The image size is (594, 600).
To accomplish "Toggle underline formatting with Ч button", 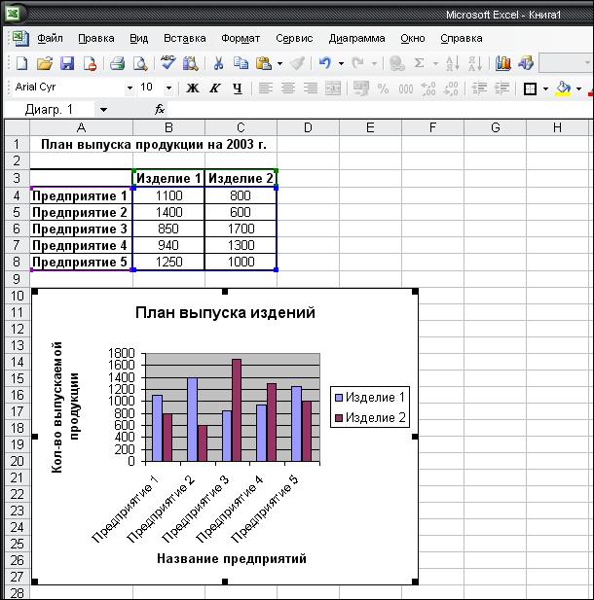I will (x=238, y=88).
